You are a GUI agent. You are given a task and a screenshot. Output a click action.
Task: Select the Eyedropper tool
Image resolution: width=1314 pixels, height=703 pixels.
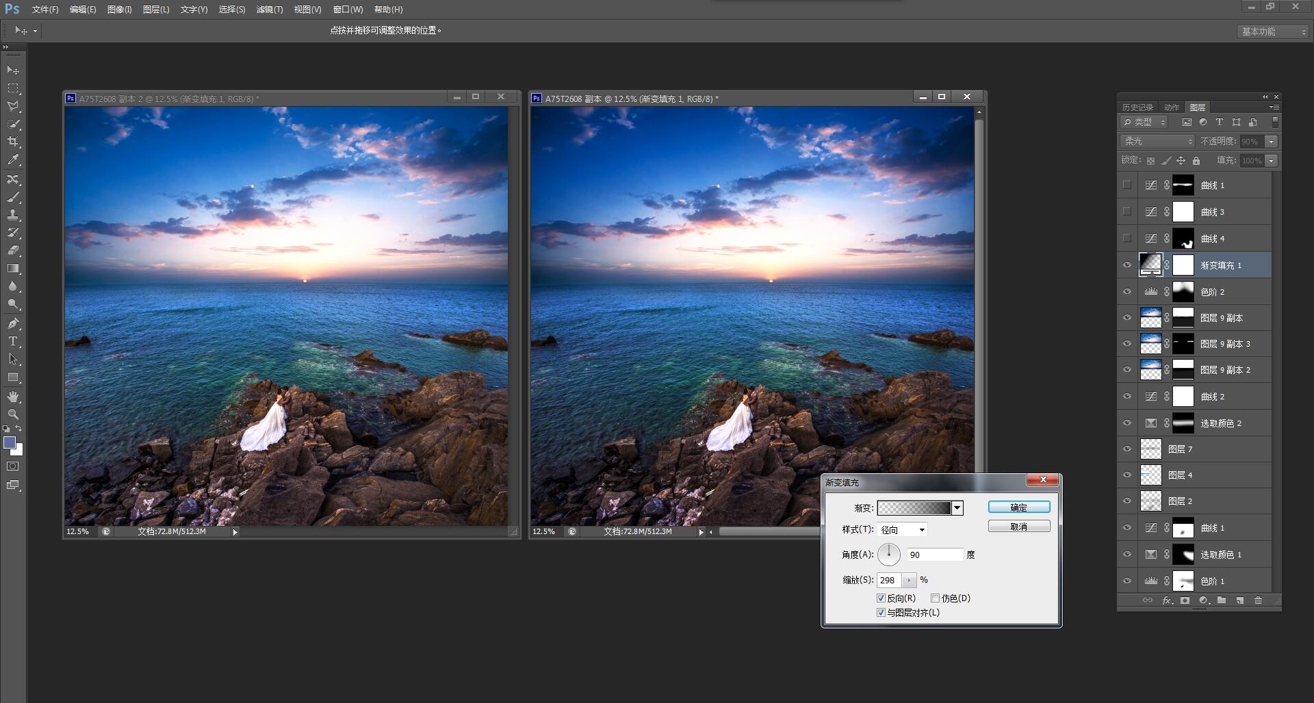click(13, 160)
